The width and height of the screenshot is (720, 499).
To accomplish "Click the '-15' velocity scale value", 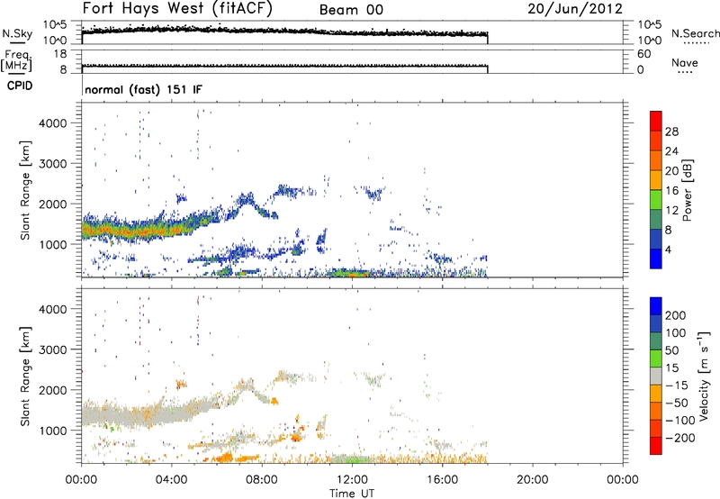I will (x=677, y=386).
